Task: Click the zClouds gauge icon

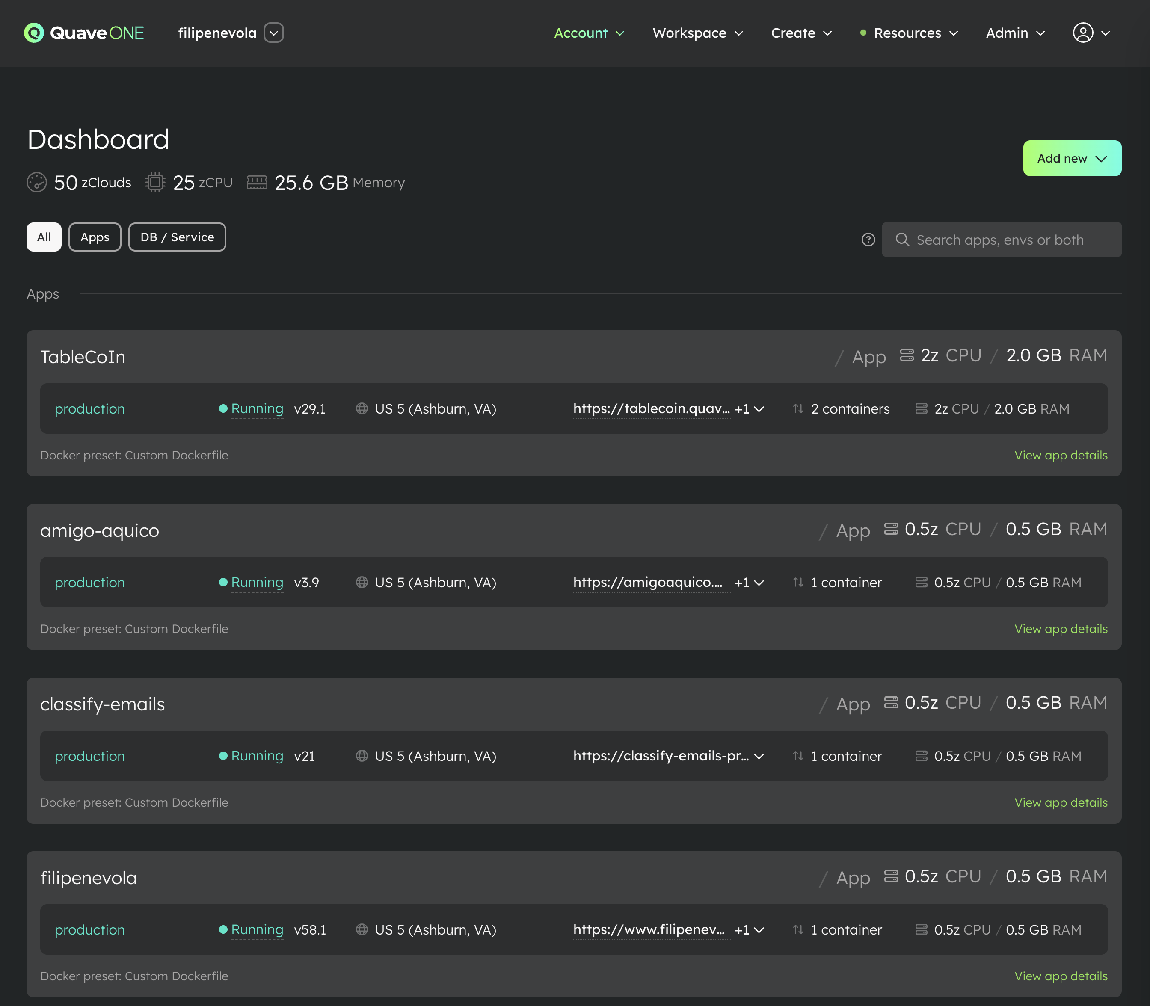Action: point(36,183)
